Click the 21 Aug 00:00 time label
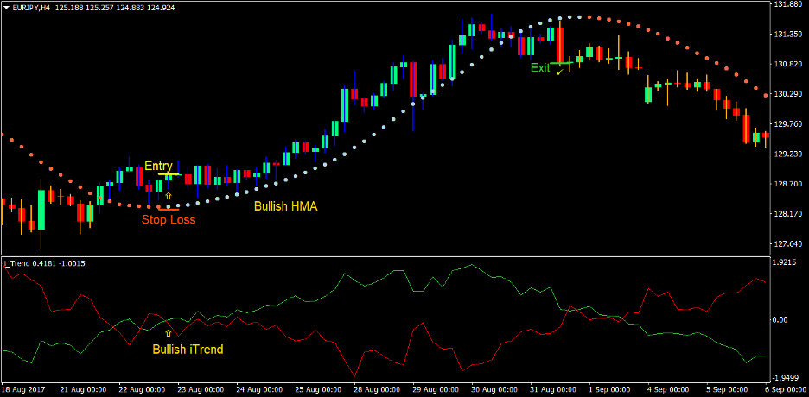The image size is (809, 397). [85, 390]
